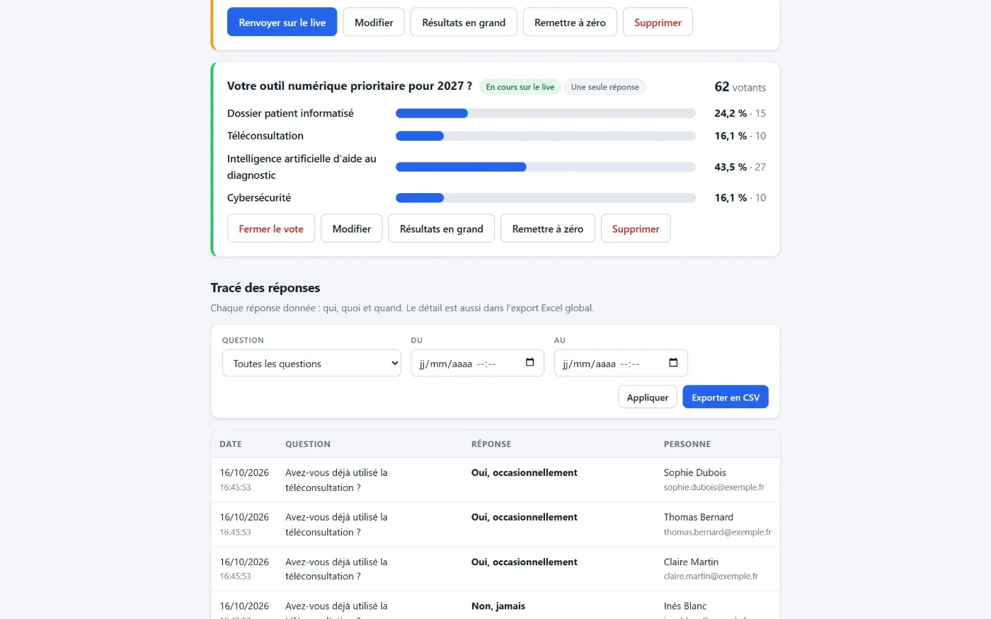The image size is (991, 619).
Task: Open Résultats en grand beside Renvoyer sur le live
Action: (x=464, y=23)
